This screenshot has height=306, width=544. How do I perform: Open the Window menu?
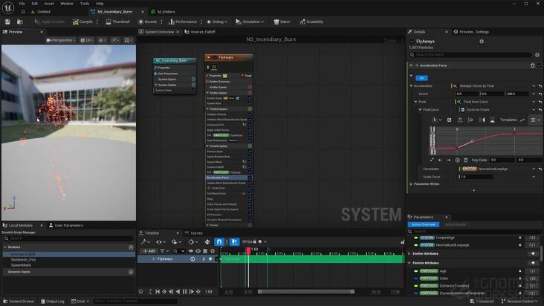(67, 4)
